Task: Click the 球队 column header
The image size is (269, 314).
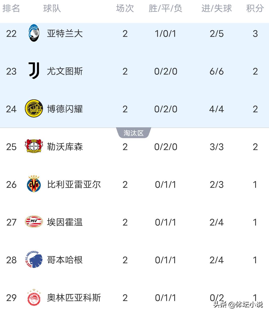Action: pyautogui.click(x=52, y=8)
